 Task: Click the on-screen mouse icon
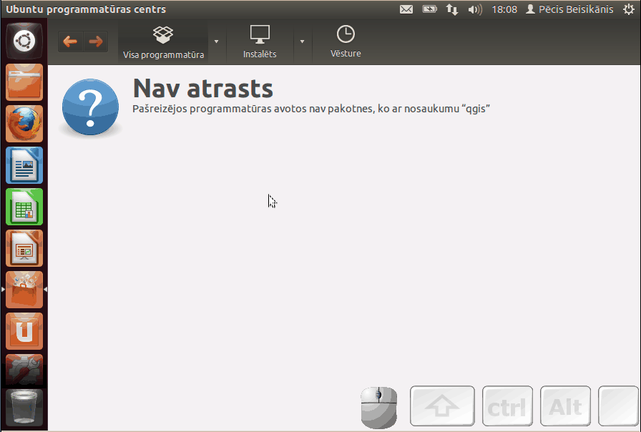coord(379,407)
